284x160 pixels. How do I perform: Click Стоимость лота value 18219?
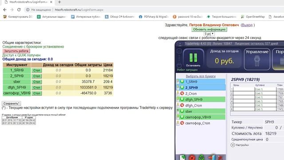coord(271,133)
